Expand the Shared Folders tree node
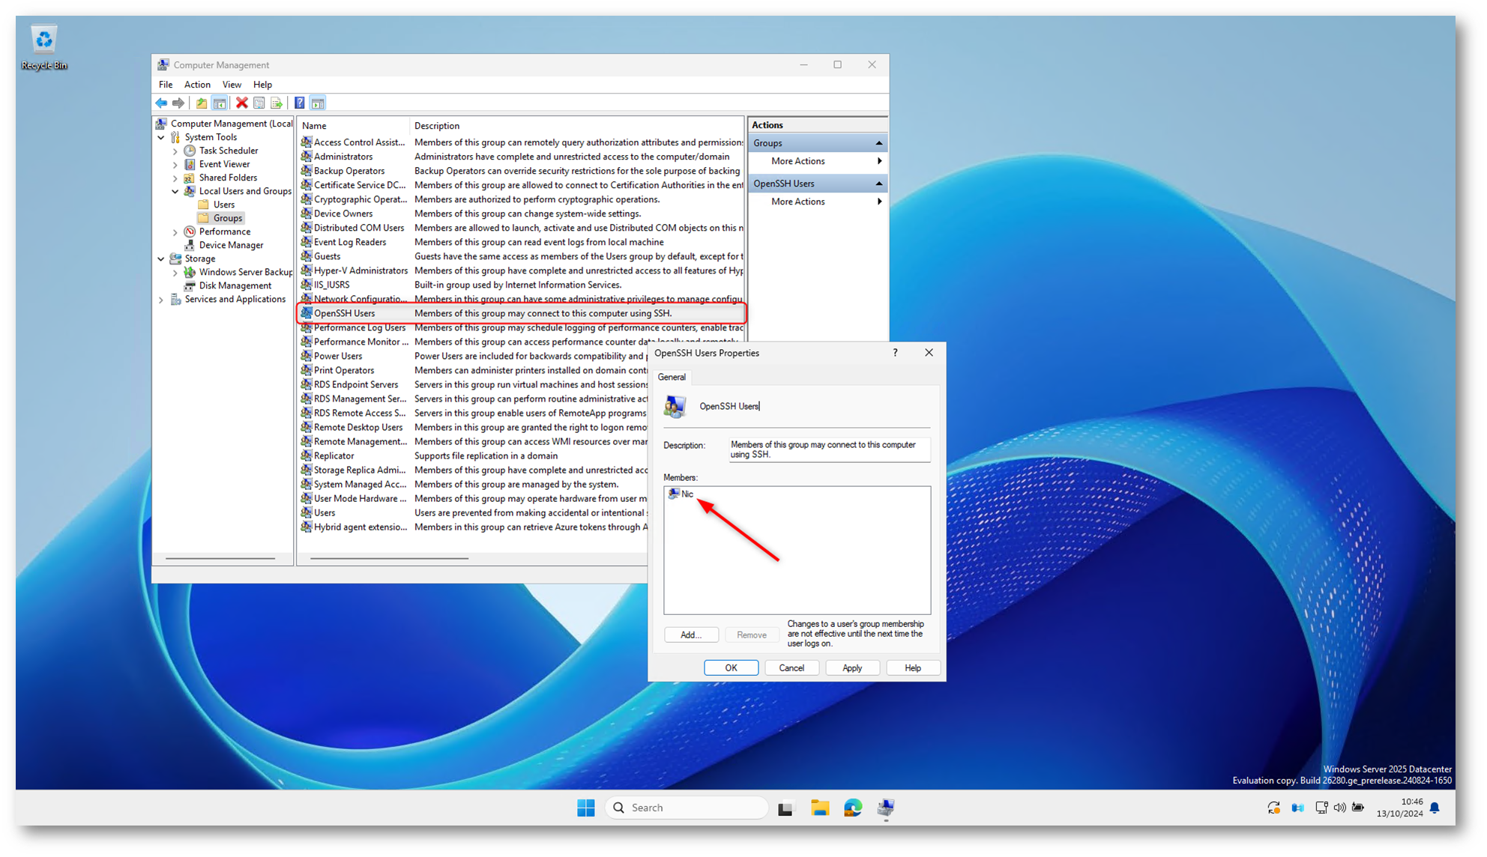The image size is (1487, 857). coord(175,178)
